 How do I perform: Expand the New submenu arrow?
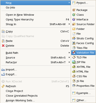(69, 3)
